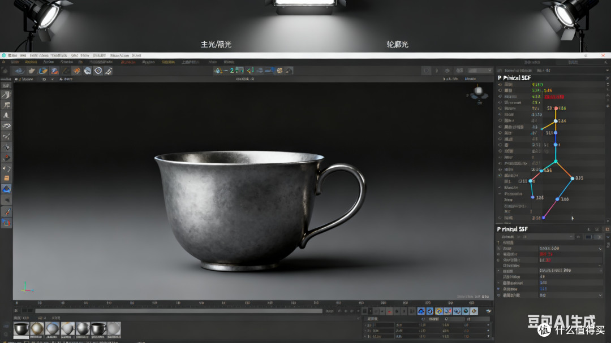Toggle eye icon for row with red highlighted value
This screenshot has height=343, width=611.
click(500, 96)
